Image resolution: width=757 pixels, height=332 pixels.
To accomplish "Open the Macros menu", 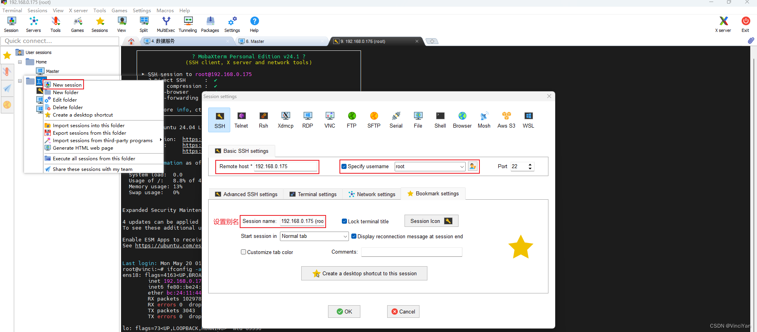I will pyautogui.click(x=165, y=10).
